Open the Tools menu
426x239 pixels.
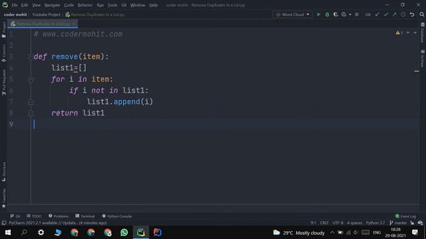(112, 5)
